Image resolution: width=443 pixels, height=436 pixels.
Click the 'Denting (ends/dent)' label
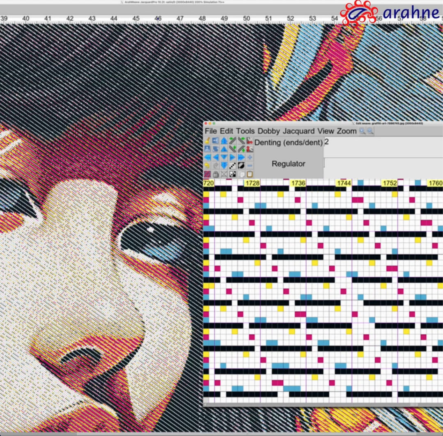pos(289,142)
